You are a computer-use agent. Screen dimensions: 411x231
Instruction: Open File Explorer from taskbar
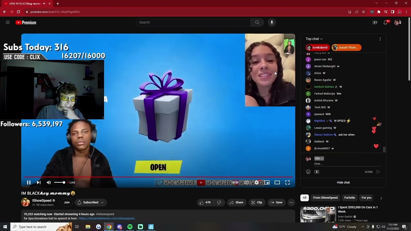pos(88,227)
